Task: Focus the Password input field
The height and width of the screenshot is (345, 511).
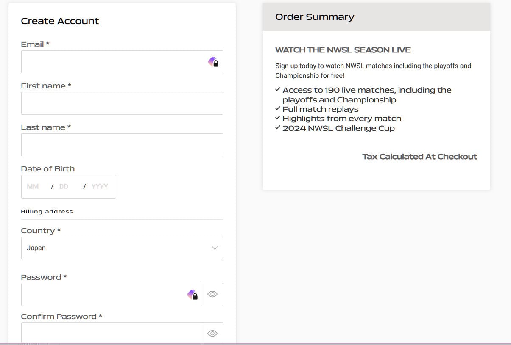Action: coord(112,295)
